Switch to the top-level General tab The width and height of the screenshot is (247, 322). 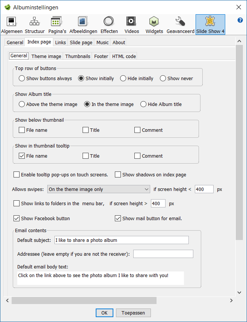tap(15, 43)
